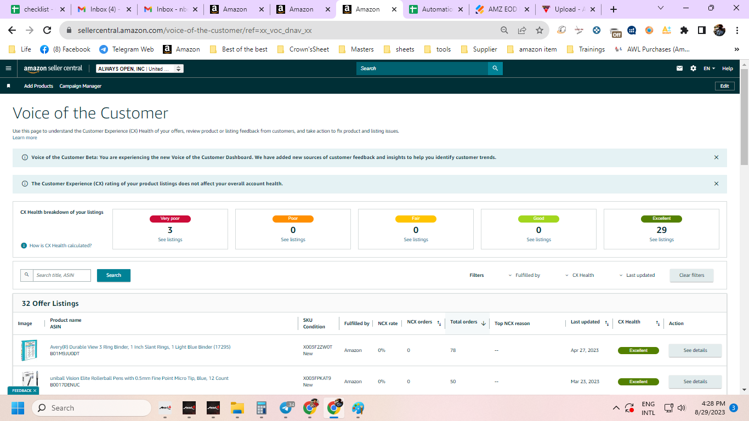The width and height of the screenshot is (749, 421).
Task: Expand the Fulfilled by filter
Action: [x=524, y=275]
